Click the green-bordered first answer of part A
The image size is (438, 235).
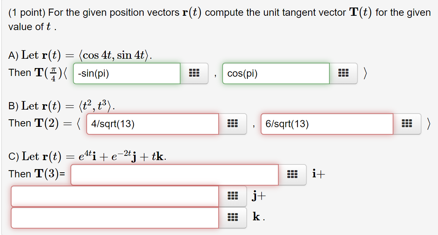pyautogui.click(x=126, y=73)
